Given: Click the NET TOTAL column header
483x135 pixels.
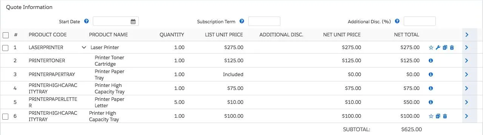Looking at the screenshot, I should pos(406,34).
